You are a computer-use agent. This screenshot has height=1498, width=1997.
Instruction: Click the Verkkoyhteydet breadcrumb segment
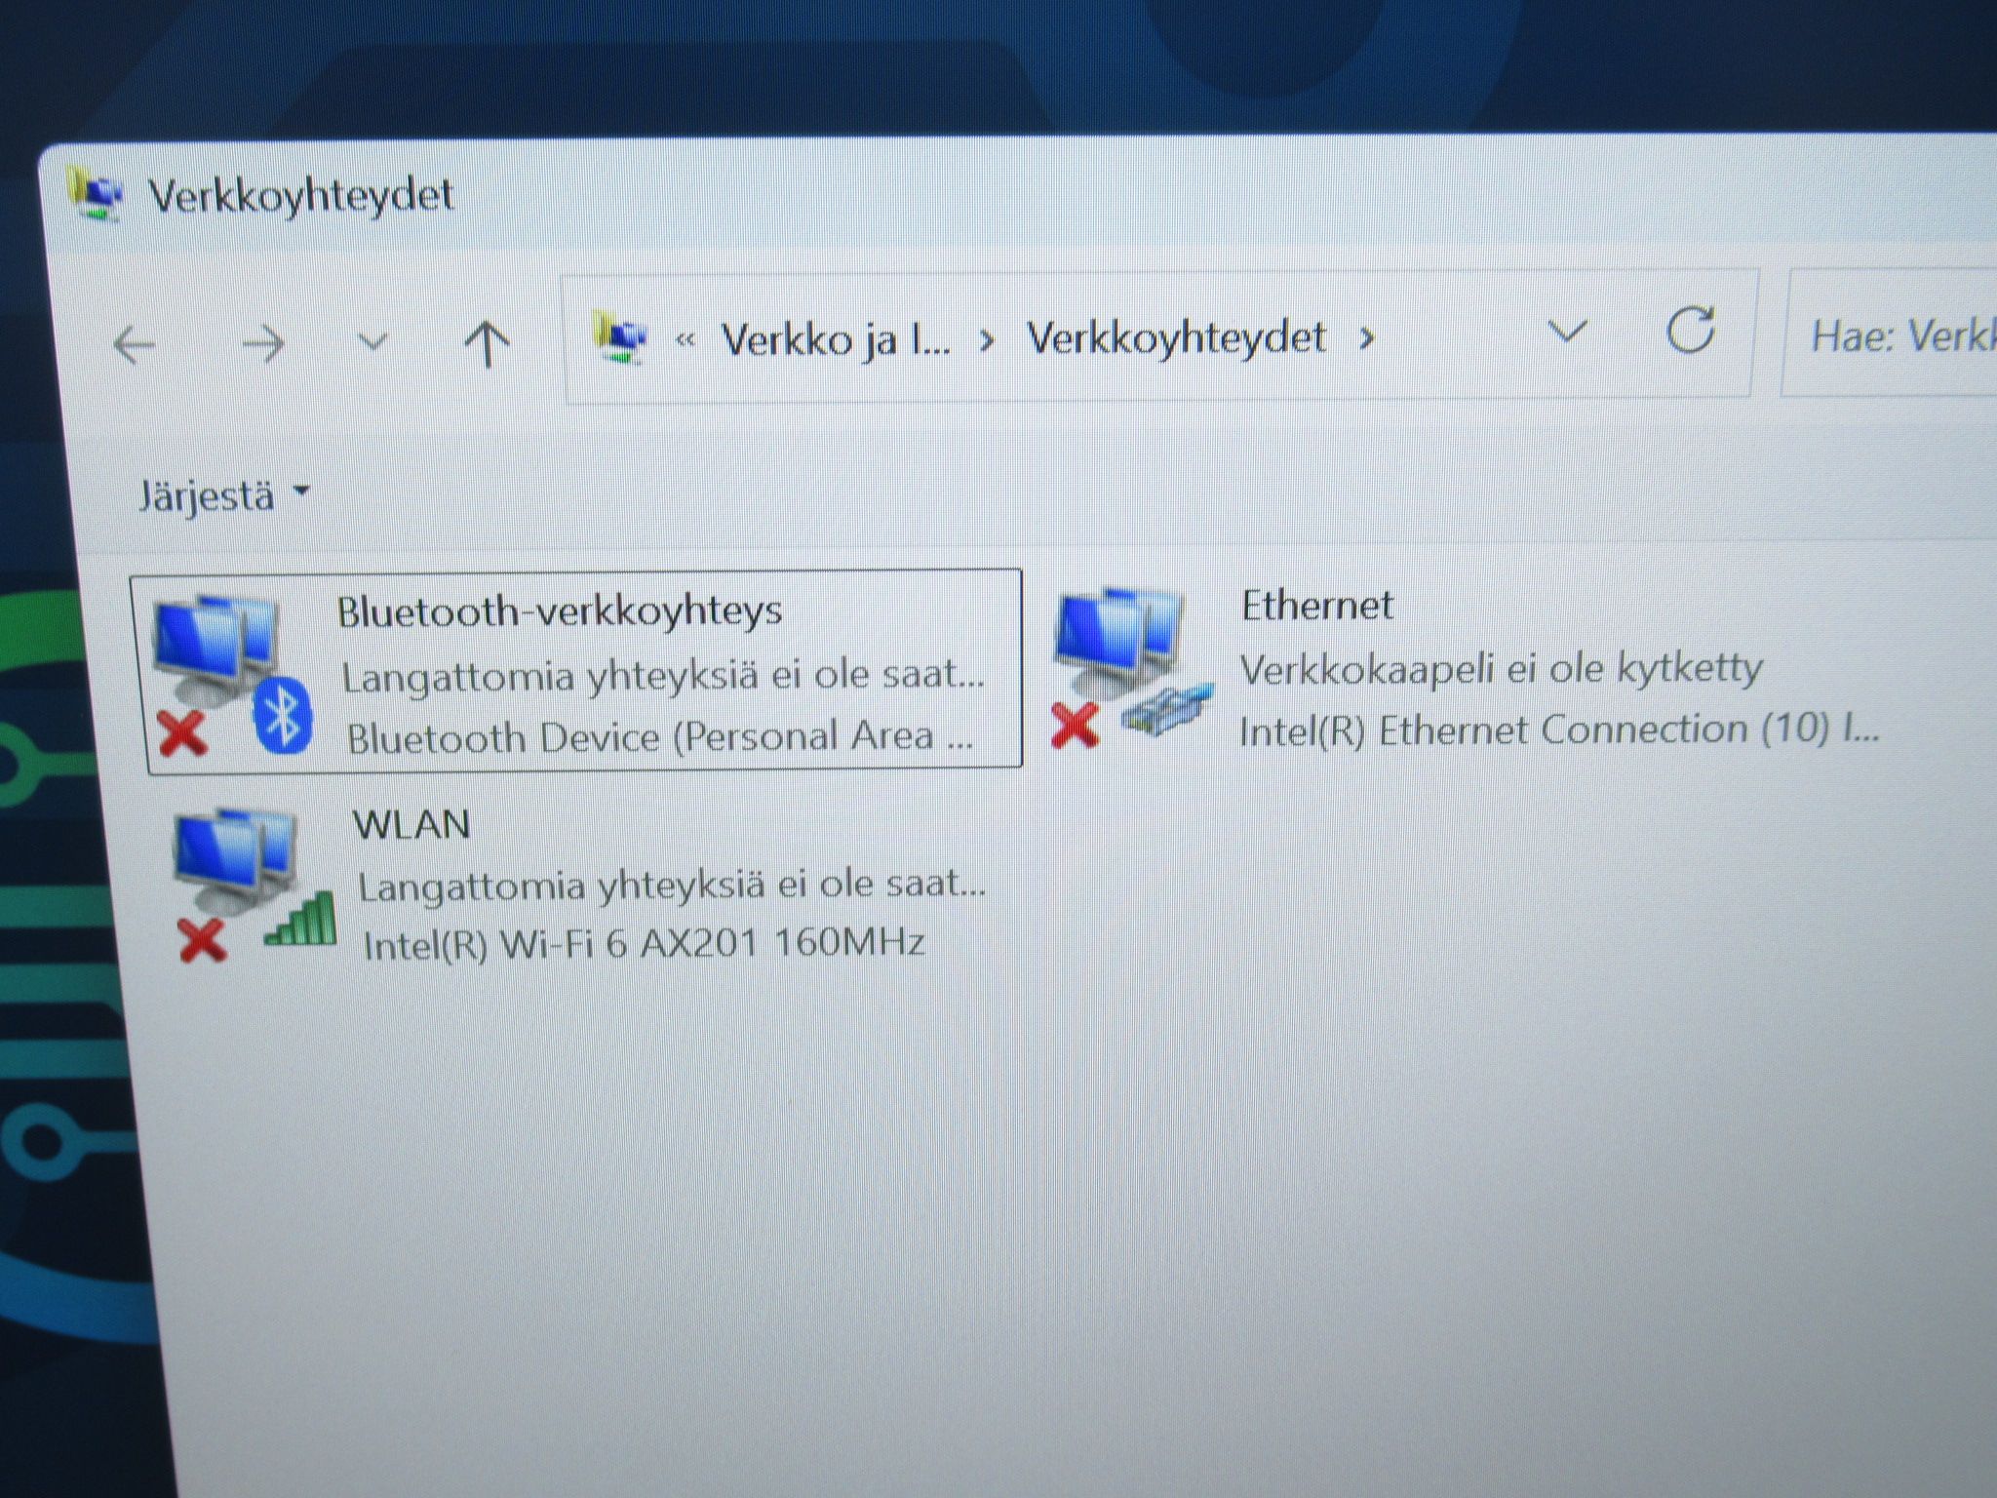tap(1176, 338)
